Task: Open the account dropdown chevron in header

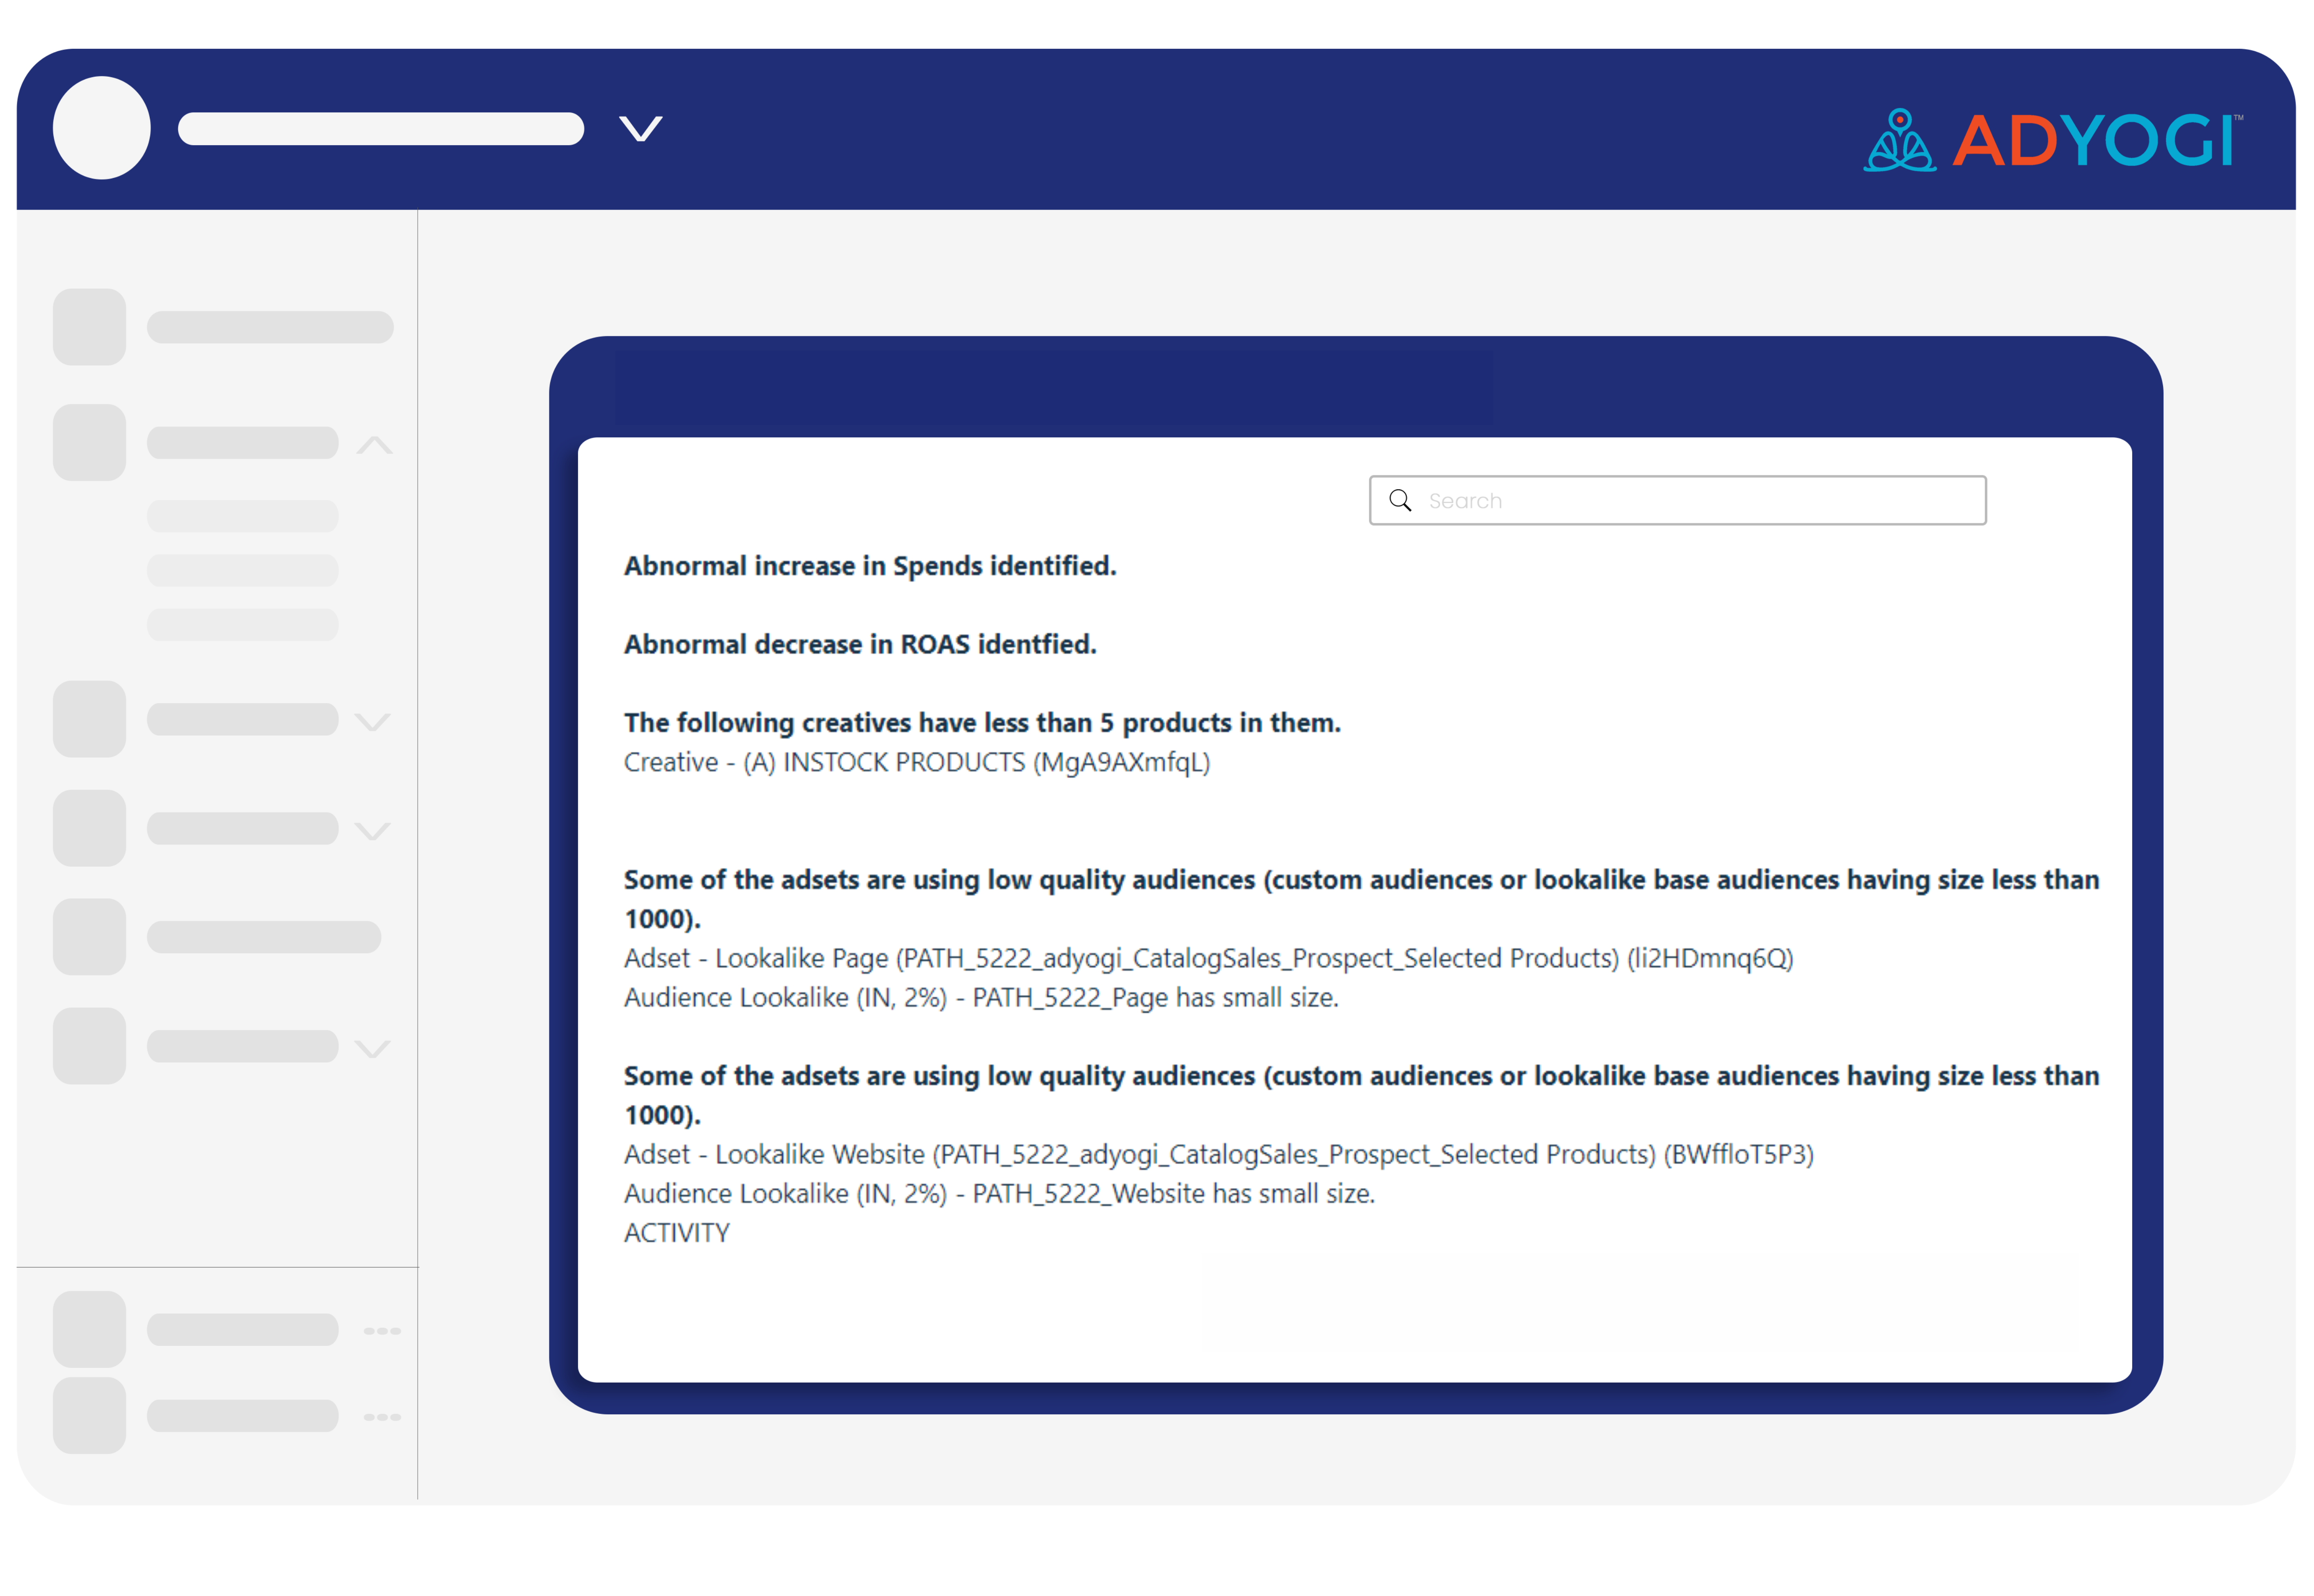Action: (640, 129)
